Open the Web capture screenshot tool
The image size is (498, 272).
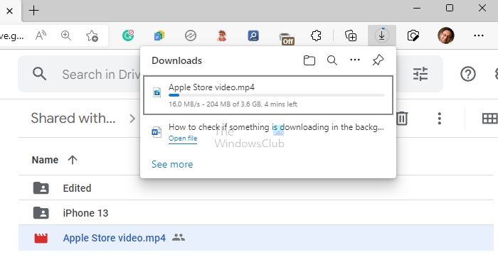[x=413, y=36]
